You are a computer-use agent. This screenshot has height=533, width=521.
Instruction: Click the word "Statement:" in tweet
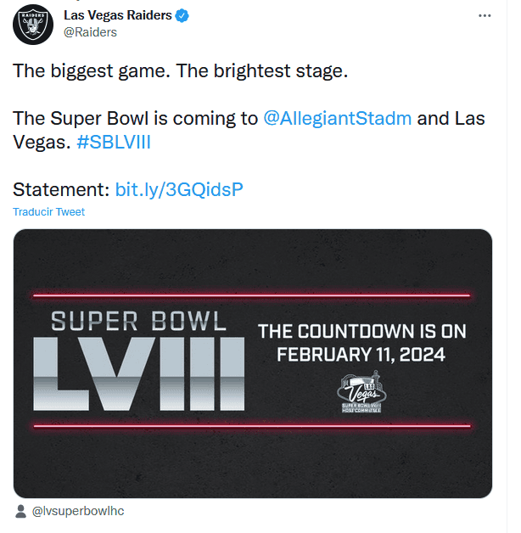tap(61, 188)
